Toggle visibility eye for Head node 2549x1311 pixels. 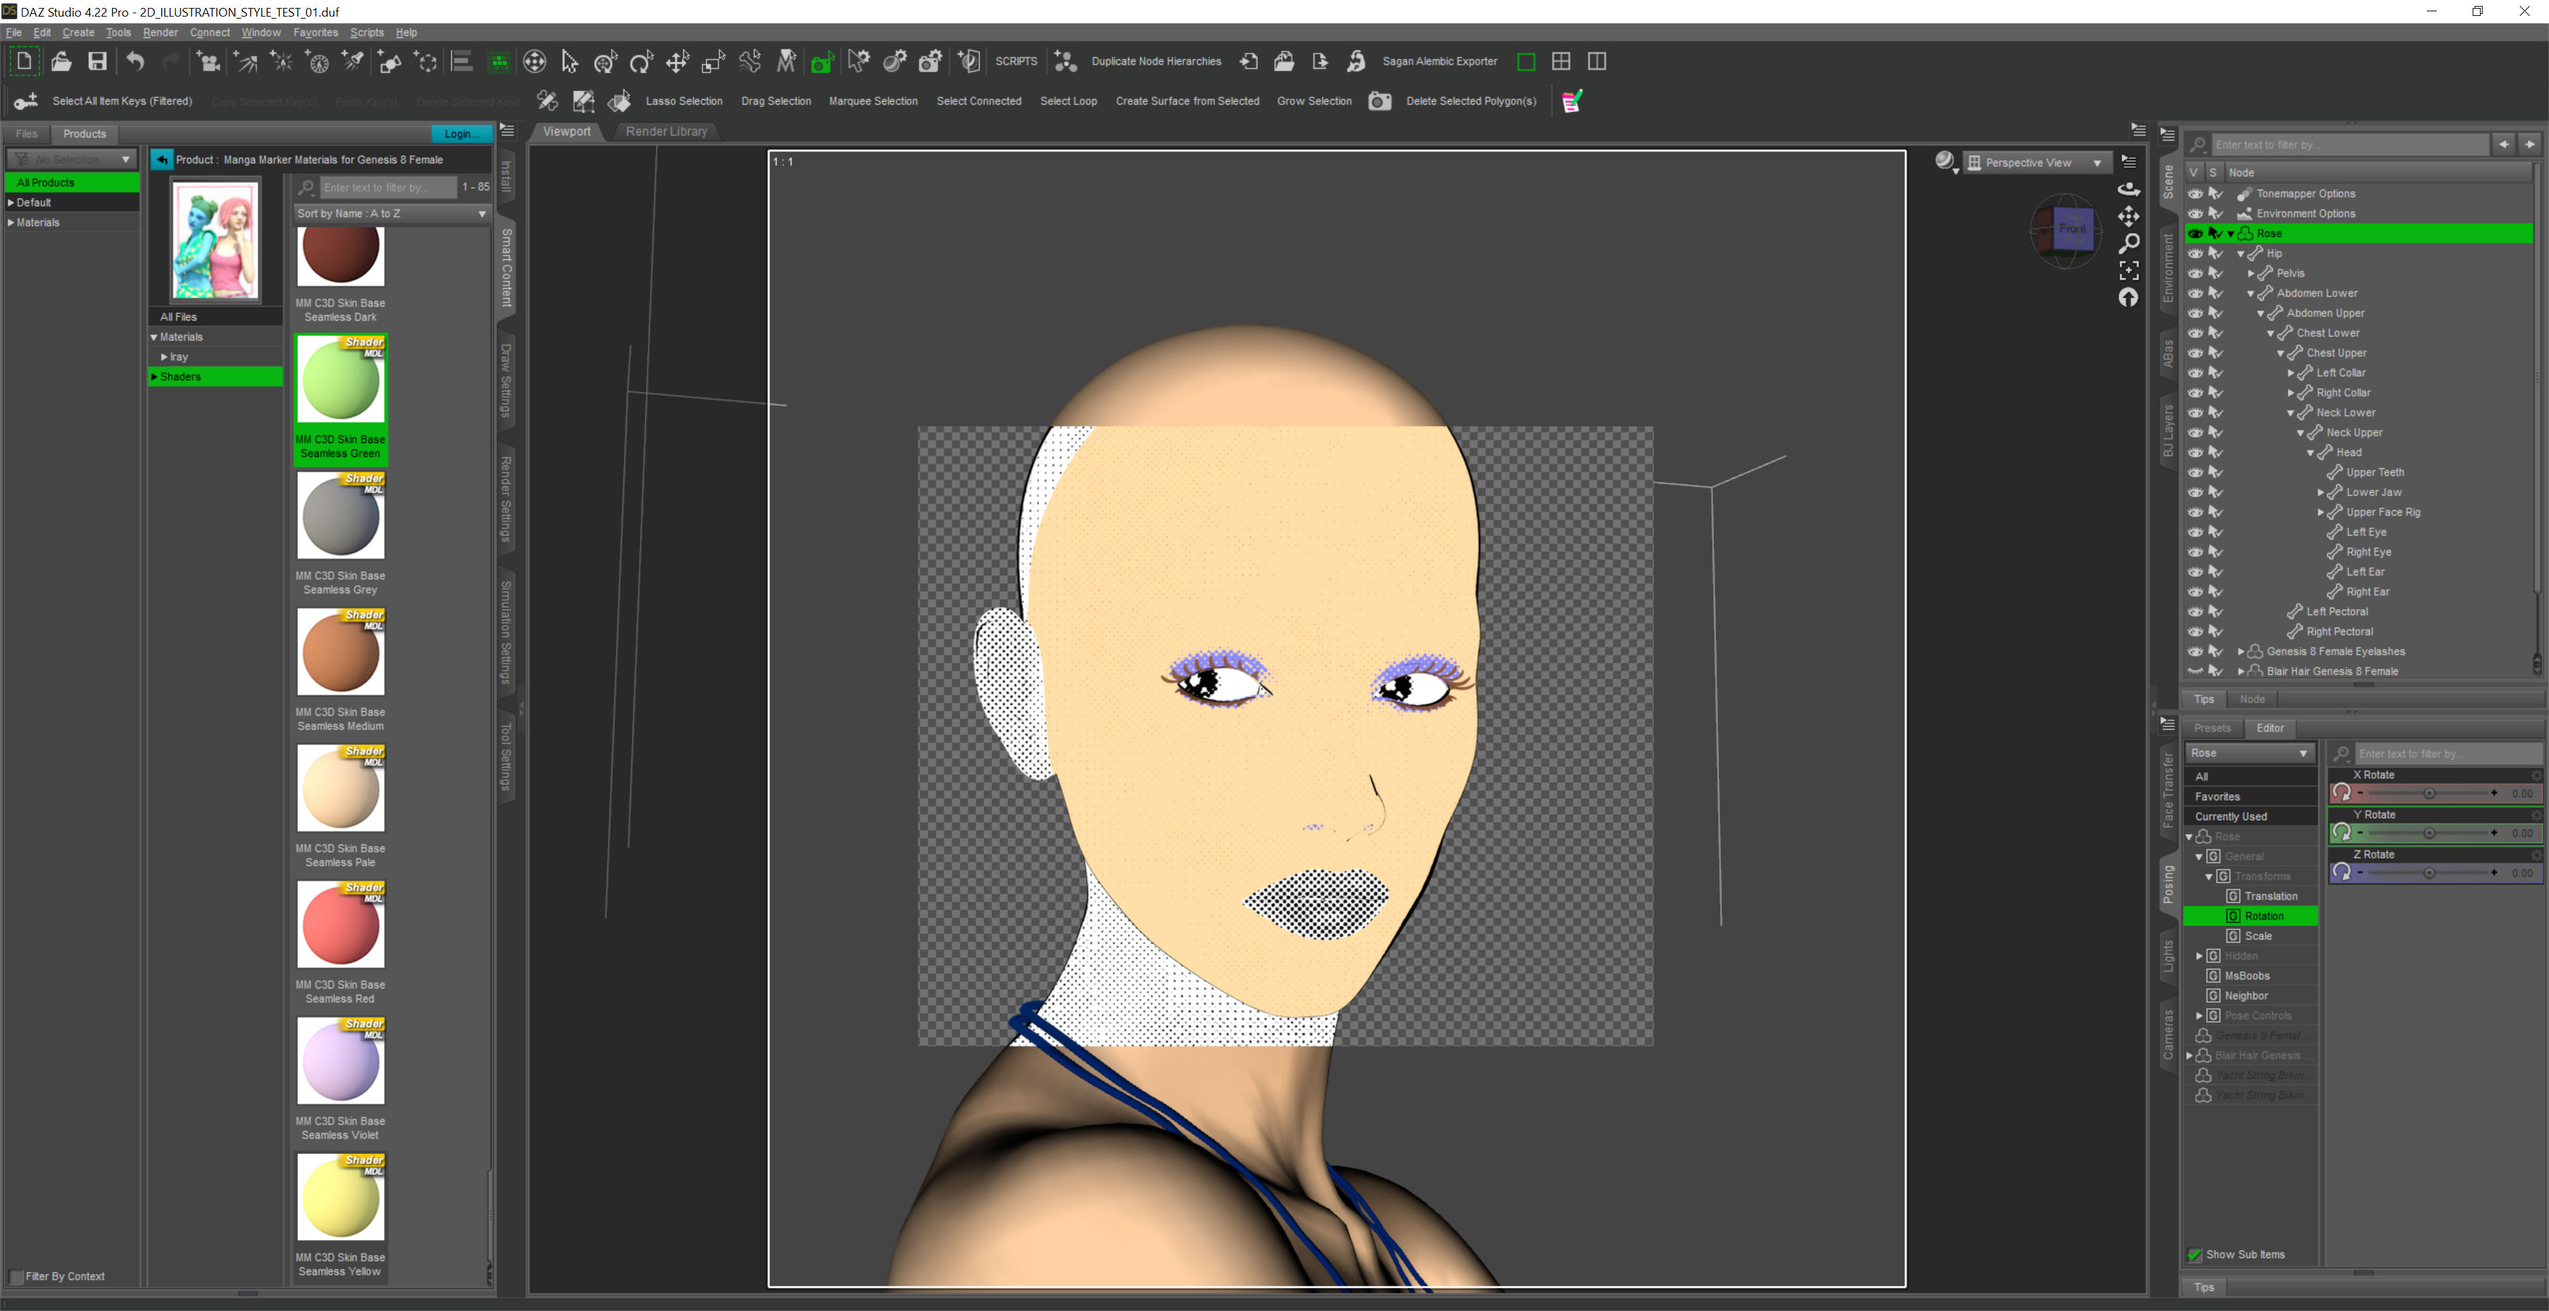pyautogui.click(x=2195, y=452)
